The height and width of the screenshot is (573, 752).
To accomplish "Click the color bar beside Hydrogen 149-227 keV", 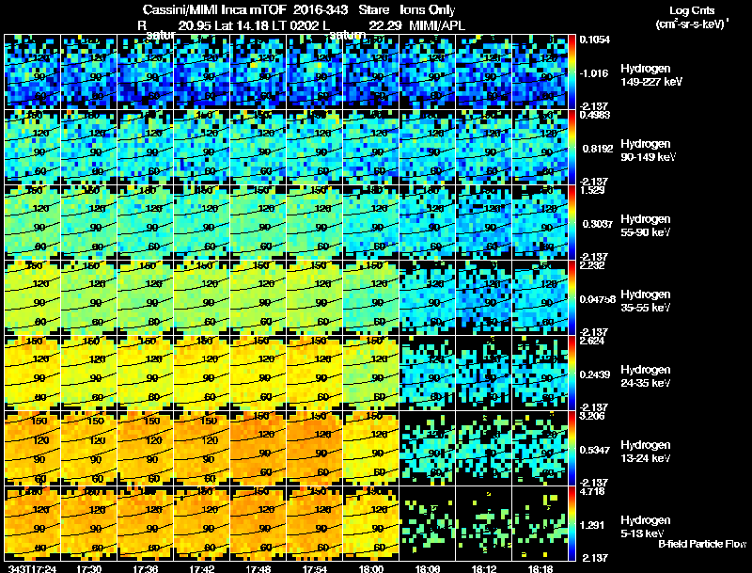I will point(572,72).
